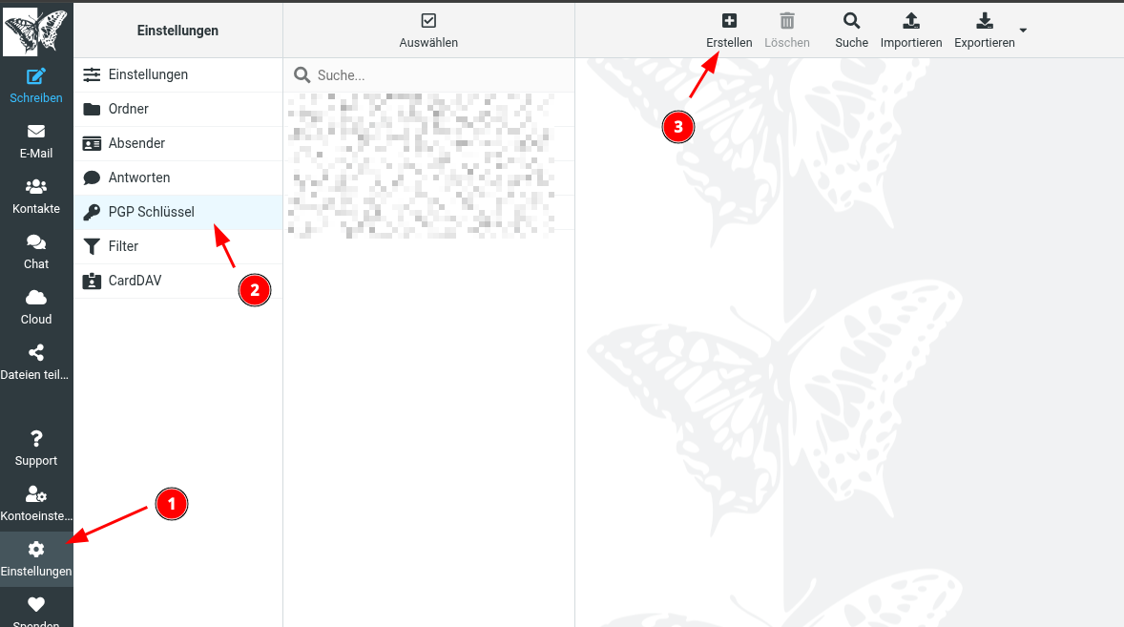Click the Einstellungen gear in the sidebar

point(36,550)
